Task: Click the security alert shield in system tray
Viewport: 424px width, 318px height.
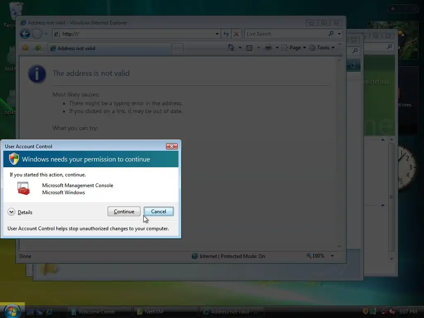Action: (x=366, y=311)
